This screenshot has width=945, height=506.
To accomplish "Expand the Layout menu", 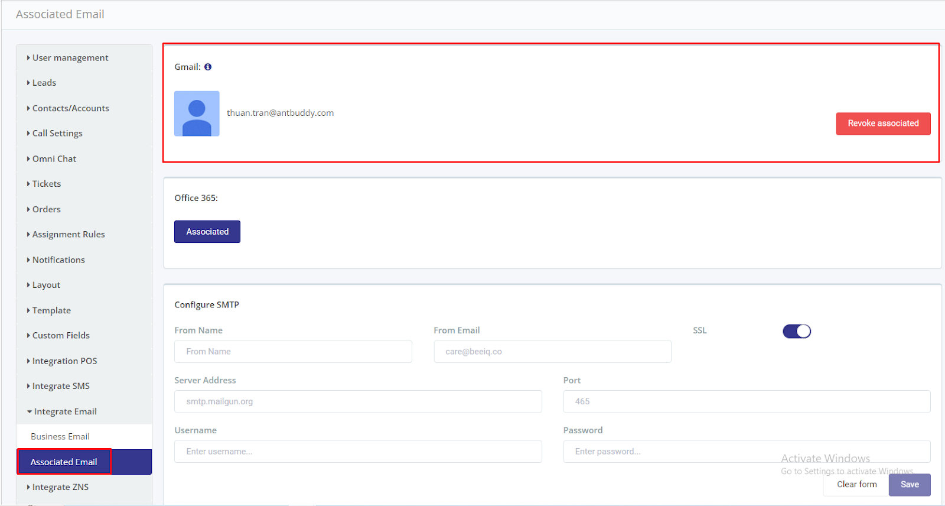I will click(84, 285).
